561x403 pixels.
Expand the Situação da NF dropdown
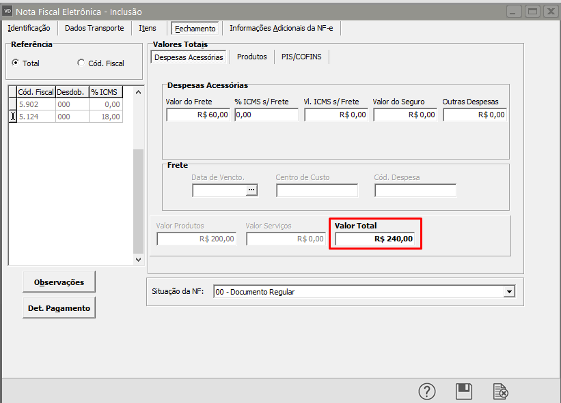pos(508,292)
